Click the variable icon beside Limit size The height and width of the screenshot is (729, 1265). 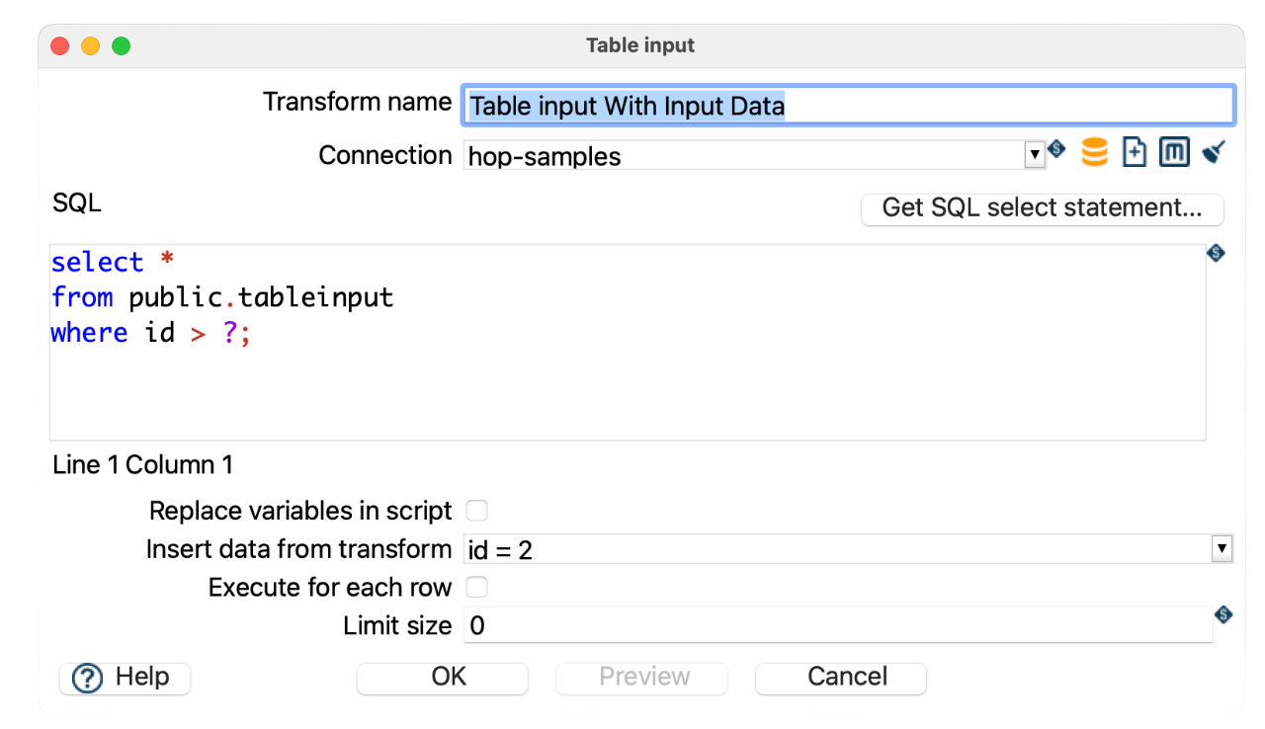click(x=1223, y=613)
